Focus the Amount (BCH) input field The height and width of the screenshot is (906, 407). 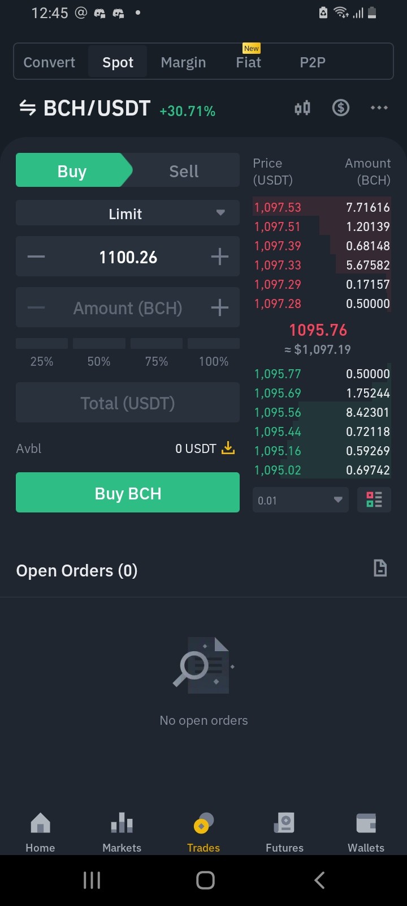[x=128, y=307]
